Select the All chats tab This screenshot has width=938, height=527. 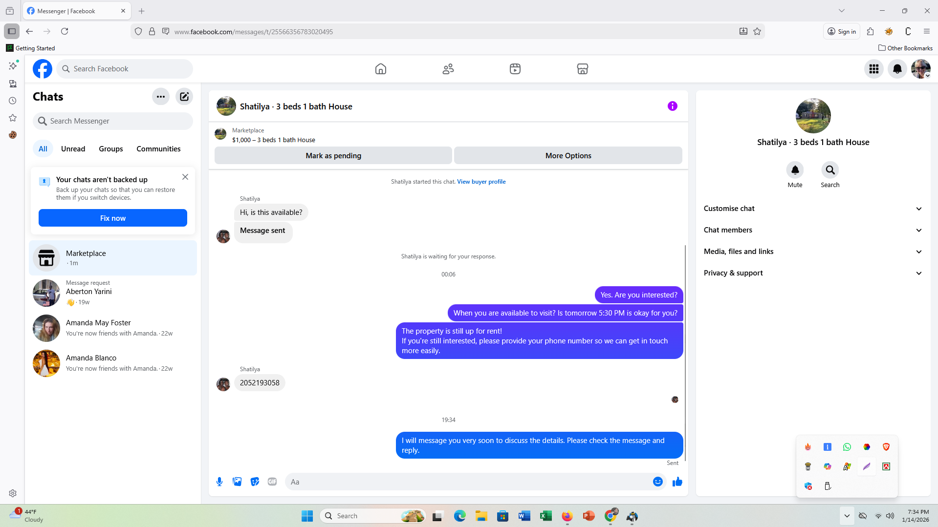click(43, 149)
